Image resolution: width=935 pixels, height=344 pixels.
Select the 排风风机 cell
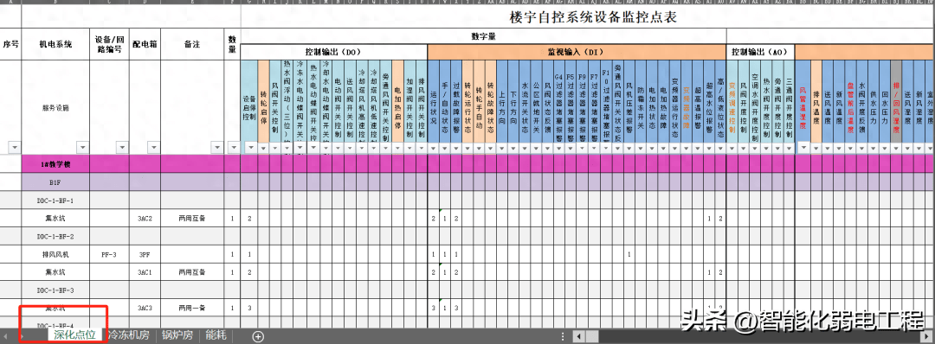55,254
